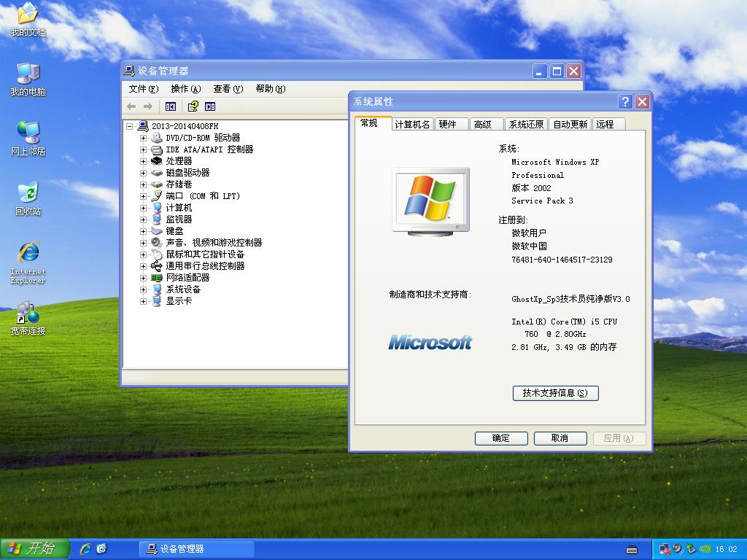Select the 显示卡 tree label

(179, 301)
